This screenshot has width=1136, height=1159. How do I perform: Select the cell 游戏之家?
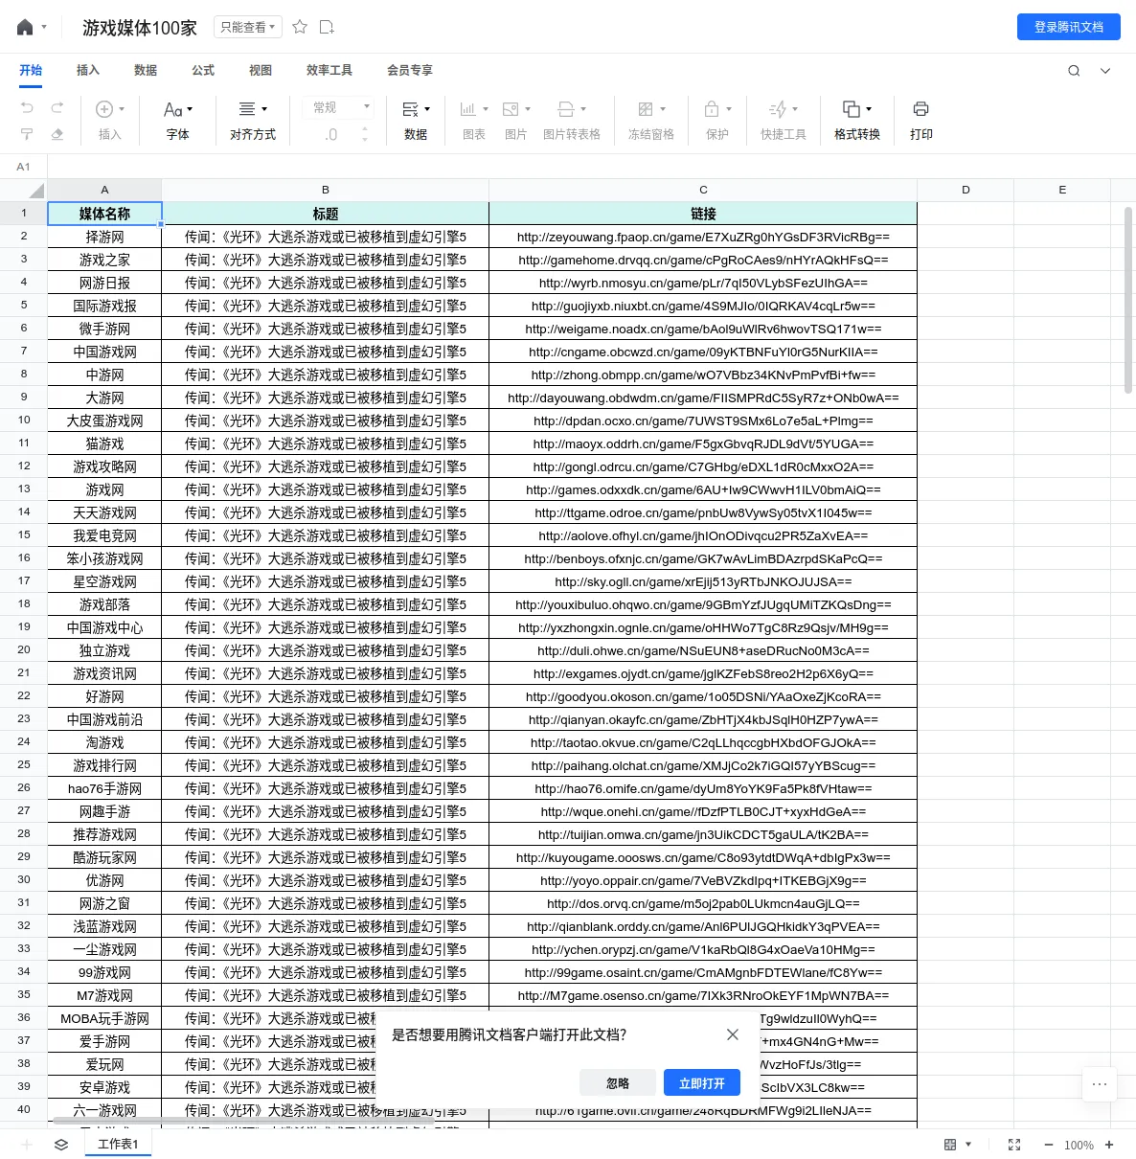point(104,260)
